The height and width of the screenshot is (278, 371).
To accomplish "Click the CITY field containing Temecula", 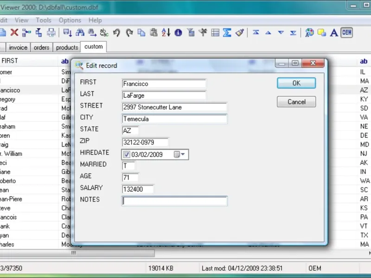I will coord(174,119).
